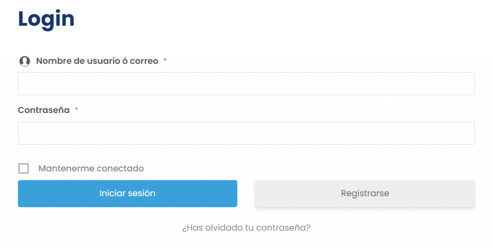Tick the keep me connected box
493x249 pixels.
click(x=24, y=169)
